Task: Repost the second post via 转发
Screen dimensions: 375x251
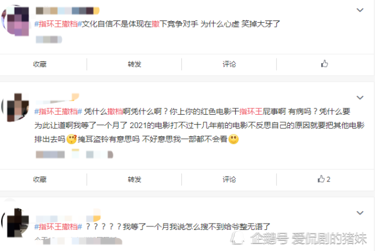Action: tap(135, 179)
